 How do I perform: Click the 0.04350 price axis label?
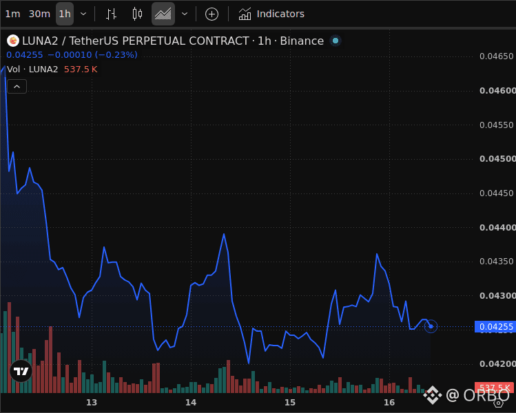coord(496,262)
